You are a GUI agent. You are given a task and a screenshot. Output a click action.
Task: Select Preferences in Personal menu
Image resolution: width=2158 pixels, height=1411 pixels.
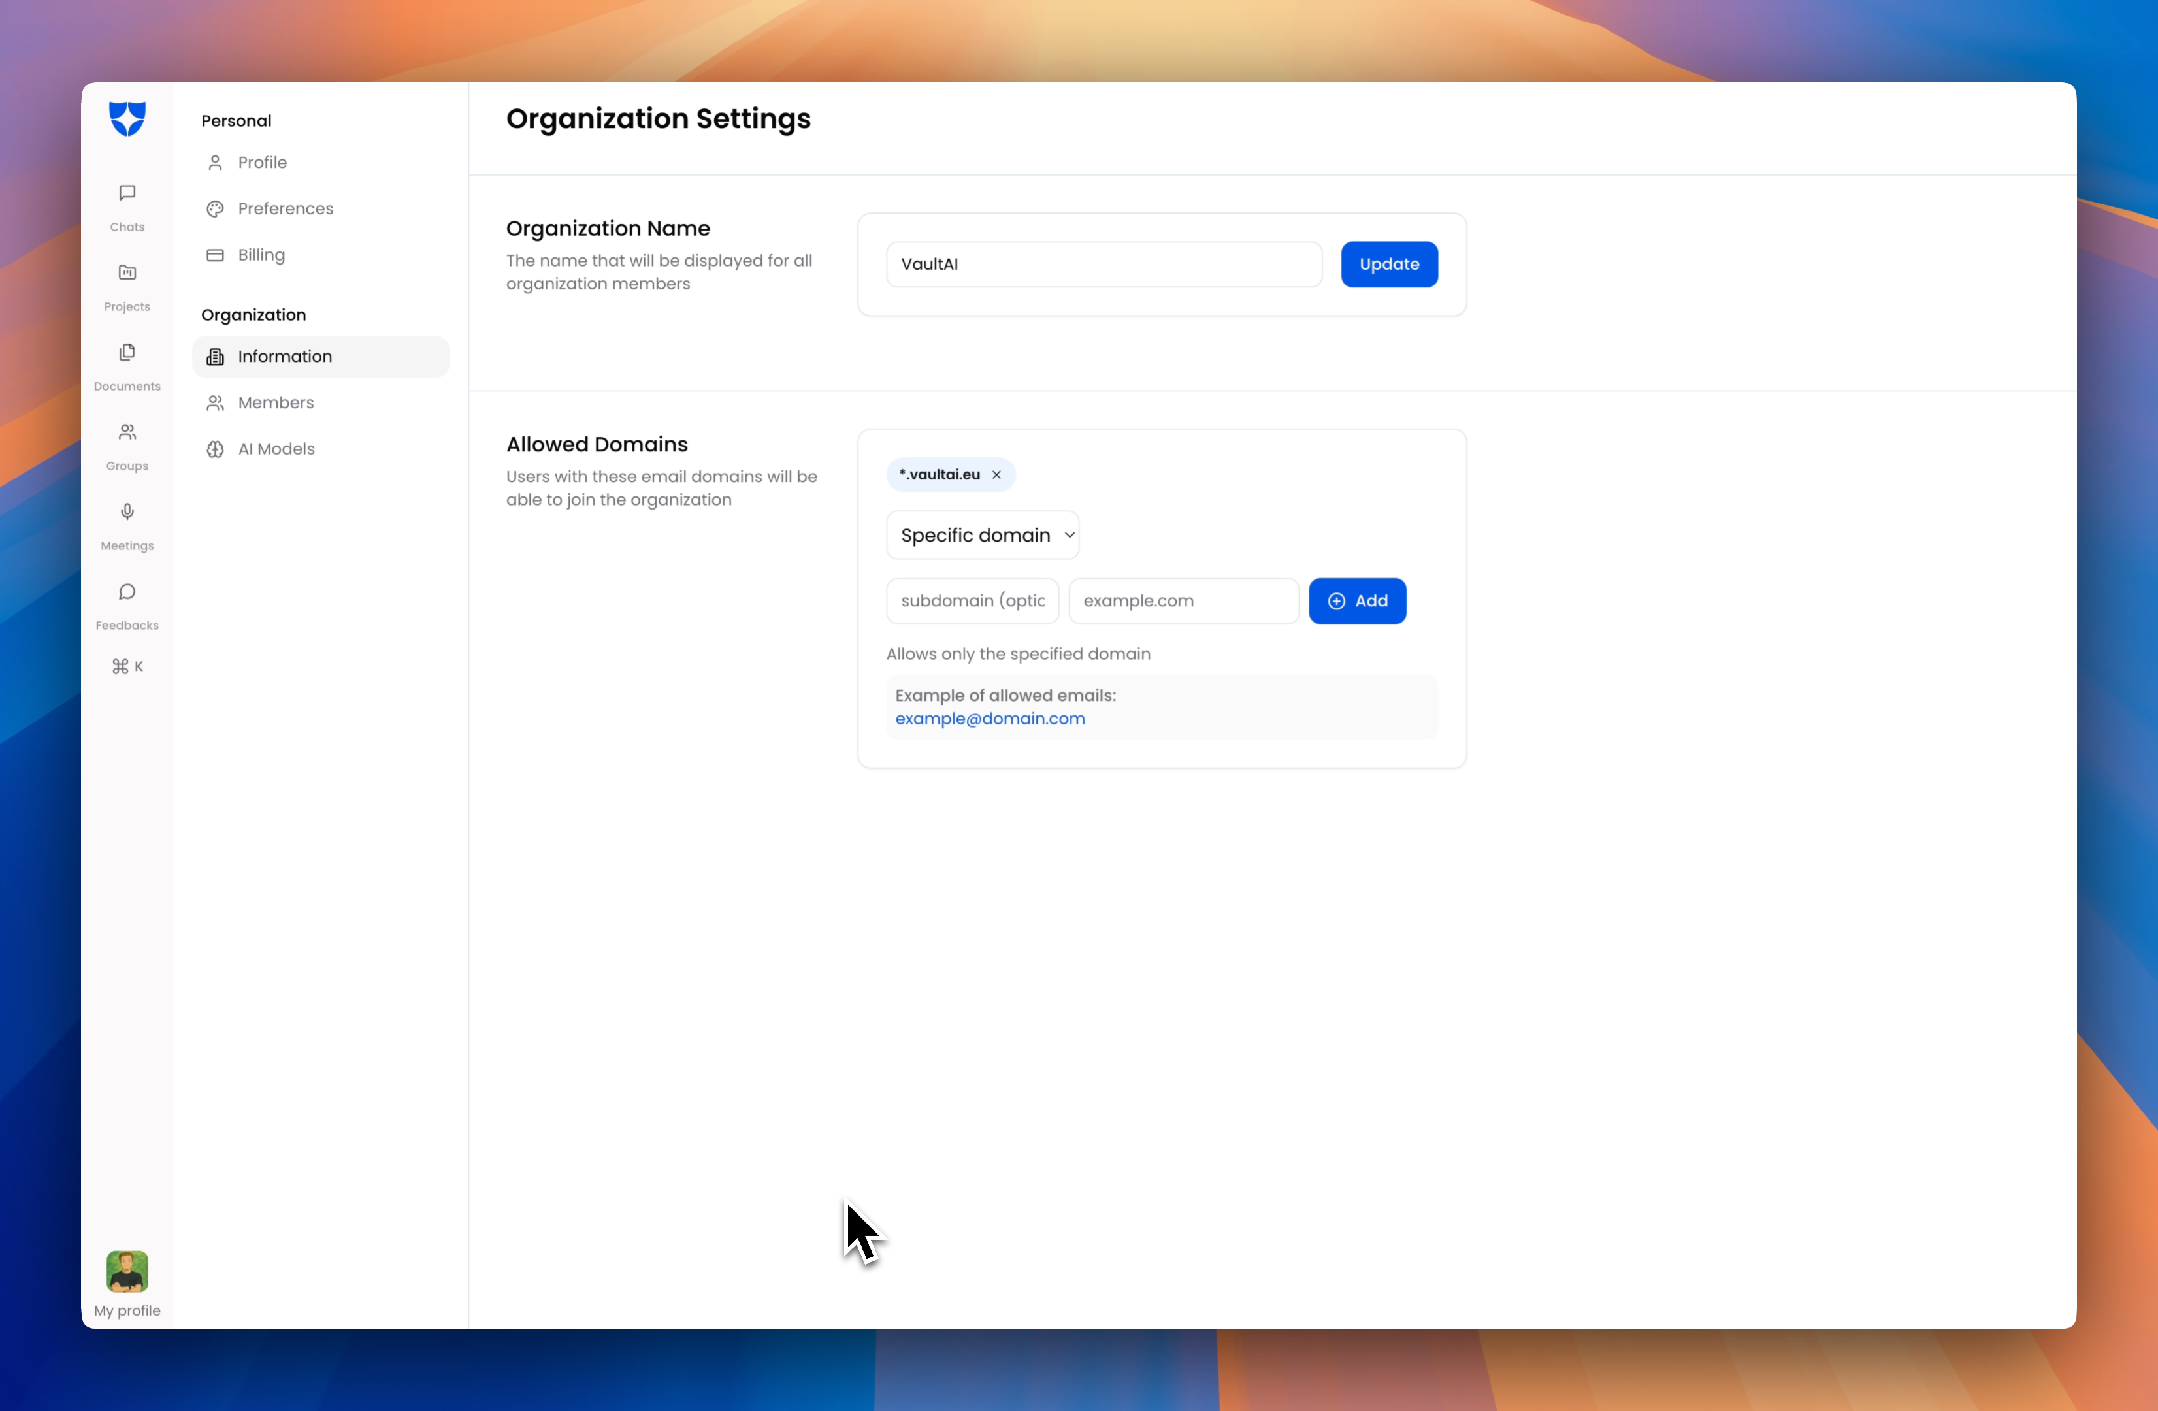click(285, 208)
